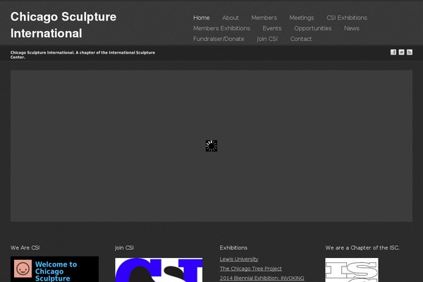This screenshot has width=423, height=282.
Task: Open the Members menu item
Action: (264, 18)
